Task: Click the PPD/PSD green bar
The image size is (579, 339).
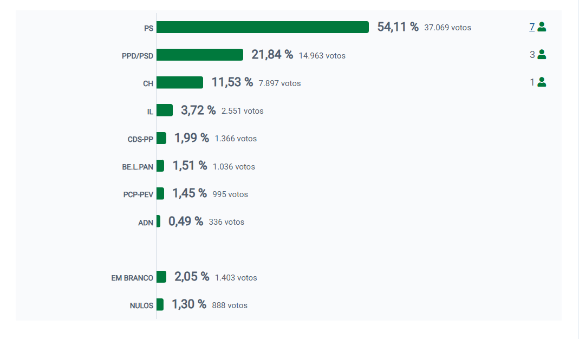Action: click(200, 55)
